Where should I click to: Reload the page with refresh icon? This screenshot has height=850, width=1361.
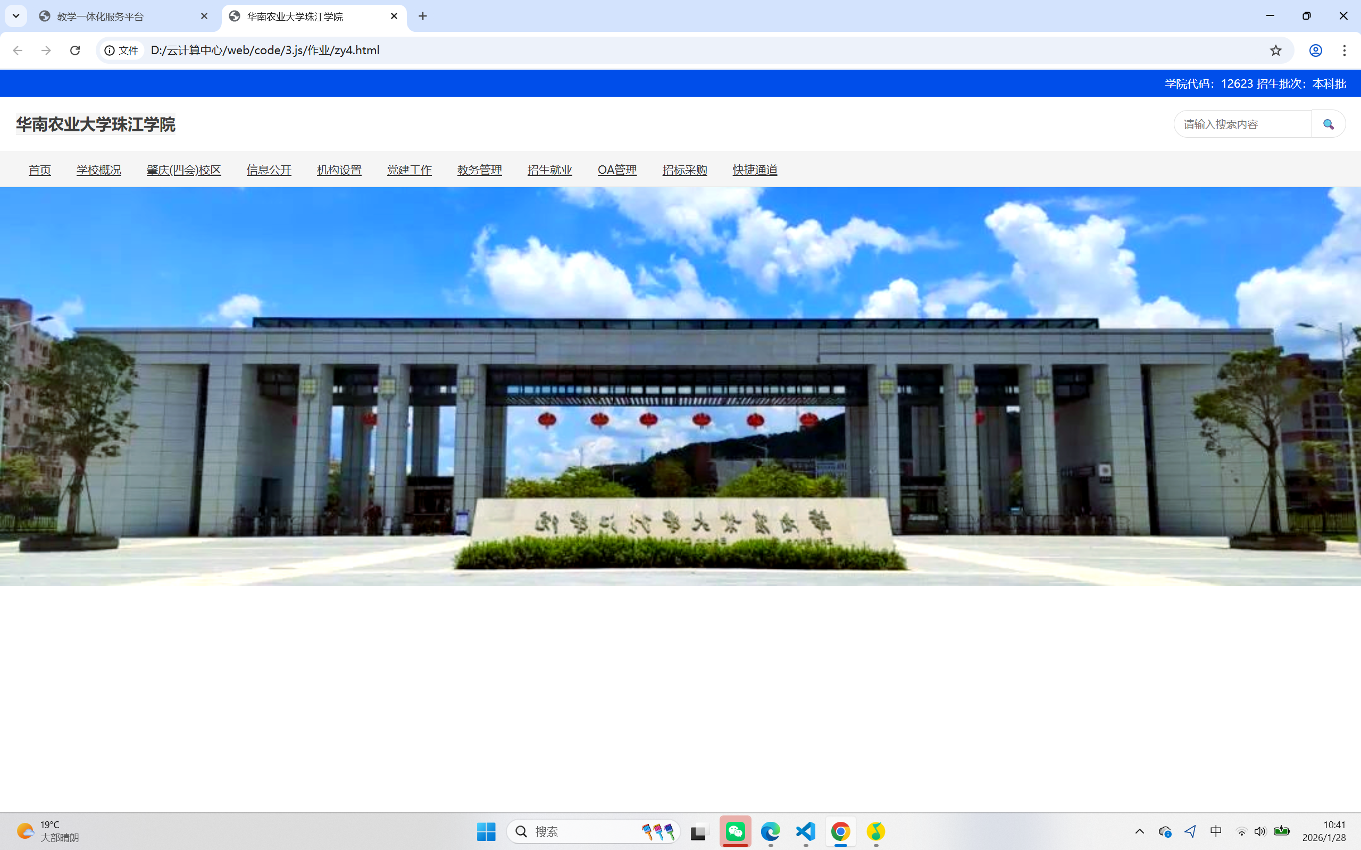(75, 51)
